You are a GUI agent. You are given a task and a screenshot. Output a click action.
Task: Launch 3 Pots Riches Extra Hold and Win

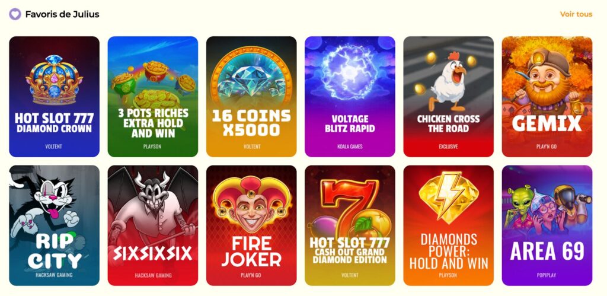pos(153,97)
